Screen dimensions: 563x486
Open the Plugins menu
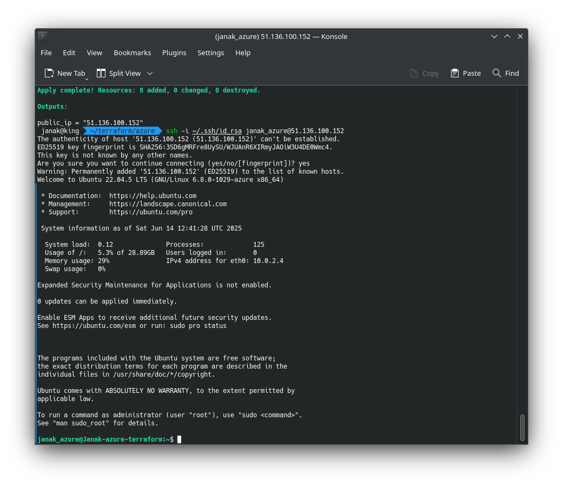(x=174, y=52)
